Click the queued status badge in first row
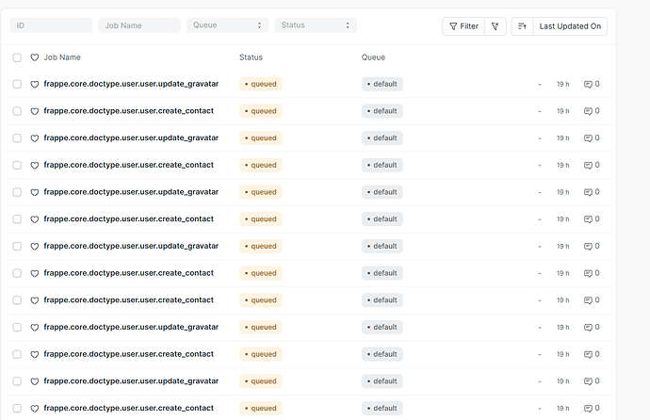This screenshot has height=420, width=650. [261, 84]
